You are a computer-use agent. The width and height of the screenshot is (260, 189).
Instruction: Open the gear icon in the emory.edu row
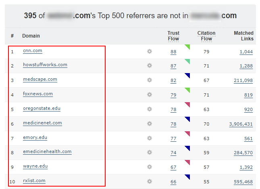[150, 138]
